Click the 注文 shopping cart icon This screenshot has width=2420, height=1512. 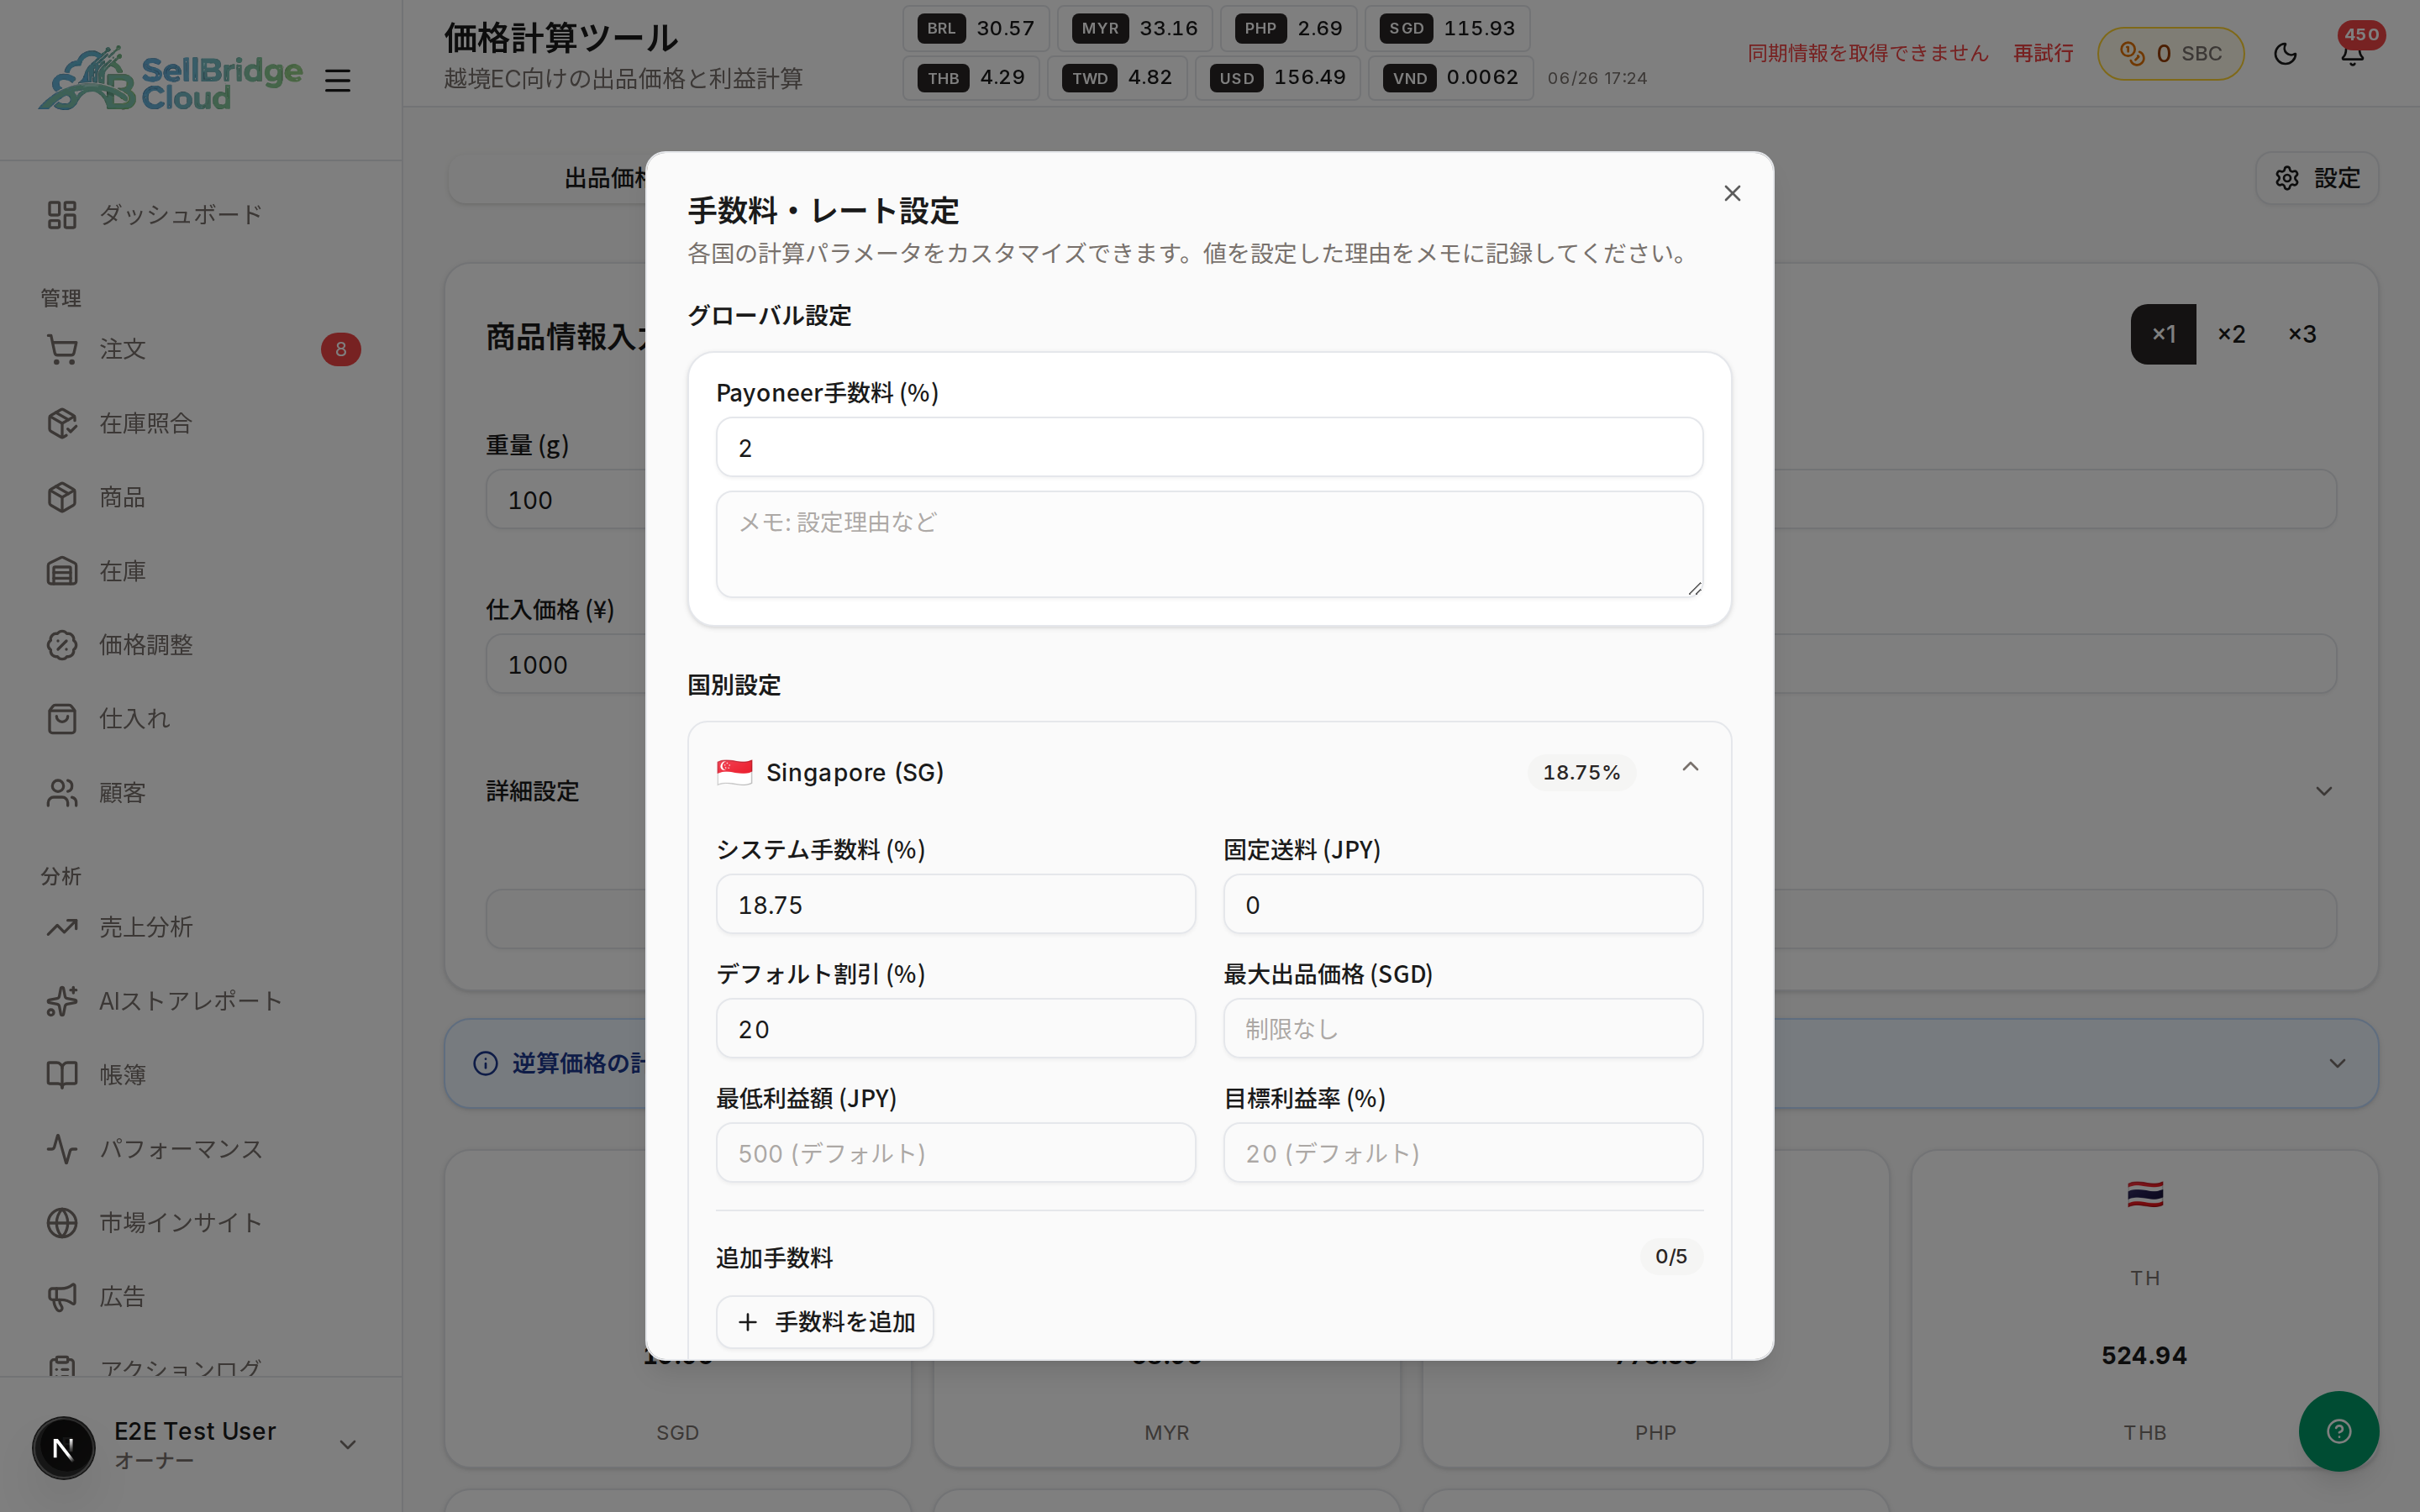(62, 349)
